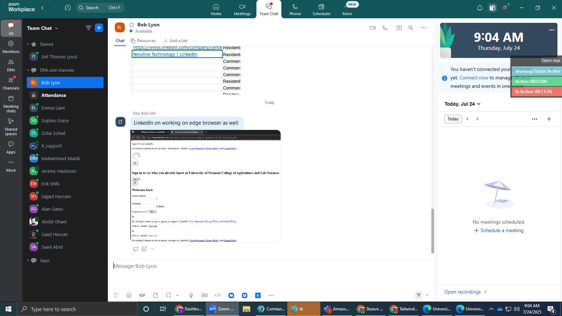Open the calendar panel icon in top bar

tap(492, 8)
